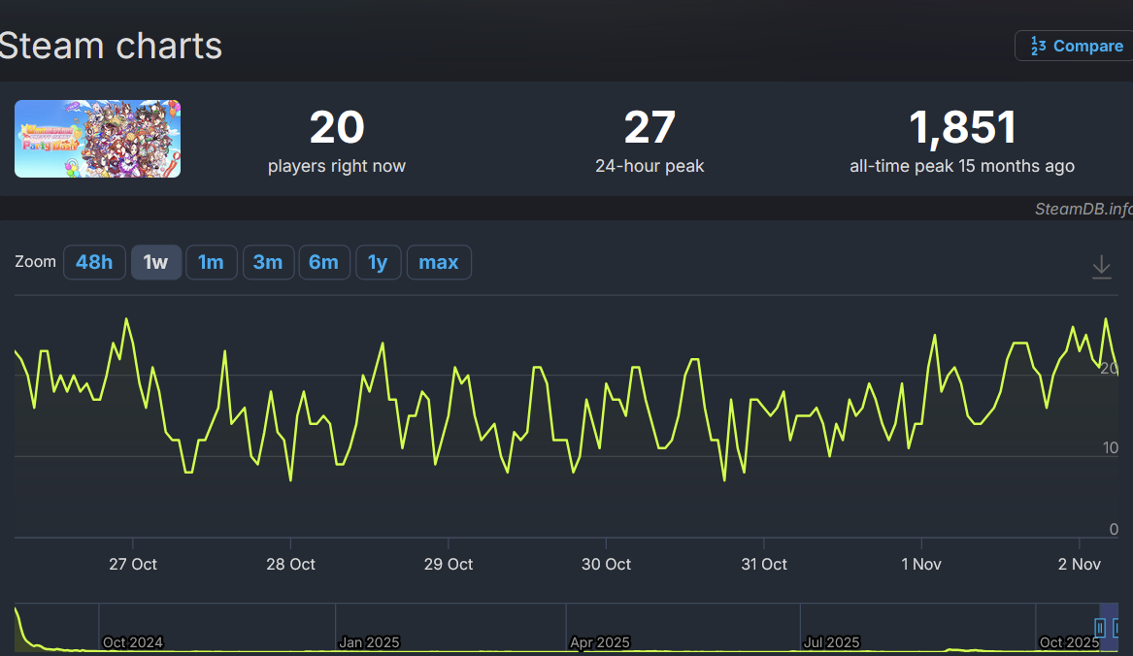
Task: Click Oct 2025 in the navigator timeline
Action: pyautogui.click(x=1069, y=642)
